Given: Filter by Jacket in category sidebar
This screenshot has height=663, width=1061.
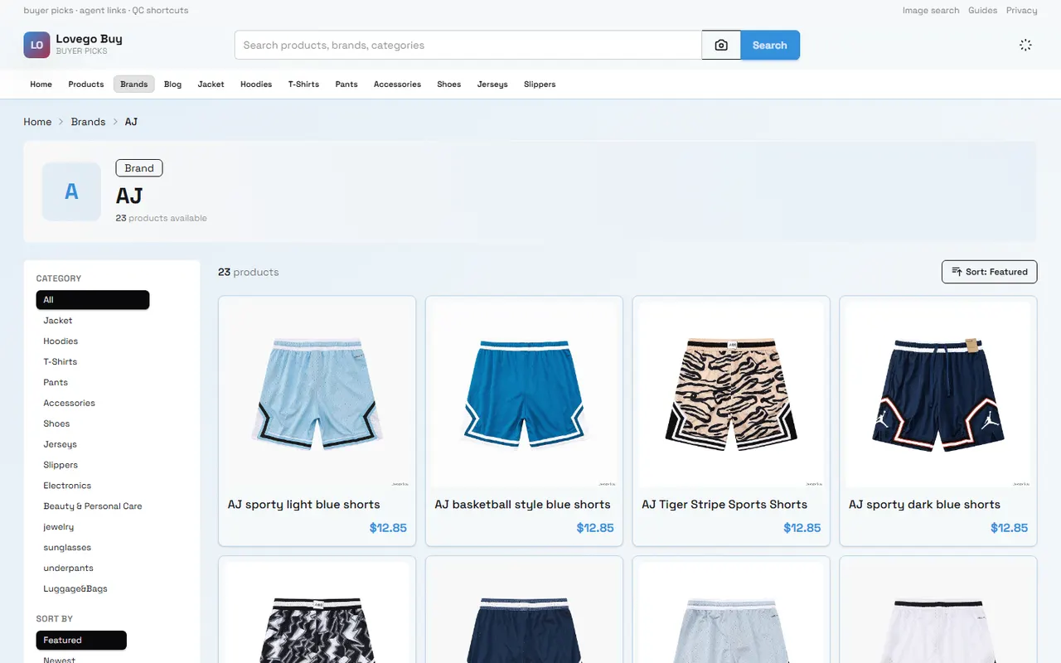Looking at the screenshot, I should (x=93, y=321).
